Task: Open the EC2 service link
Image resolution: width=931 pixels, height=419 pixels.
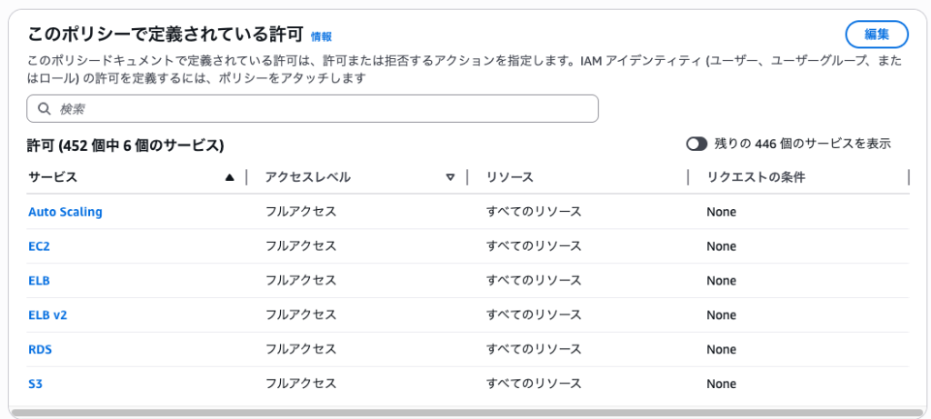Action: 39,246
